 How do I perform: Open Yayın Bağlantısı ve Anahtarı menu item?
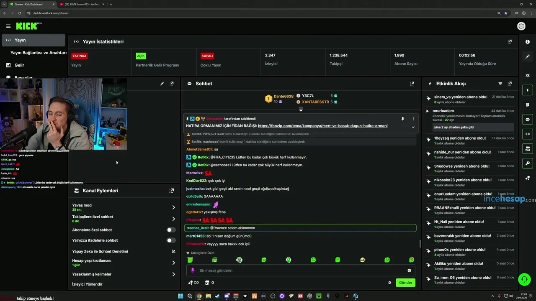point(38,53)
